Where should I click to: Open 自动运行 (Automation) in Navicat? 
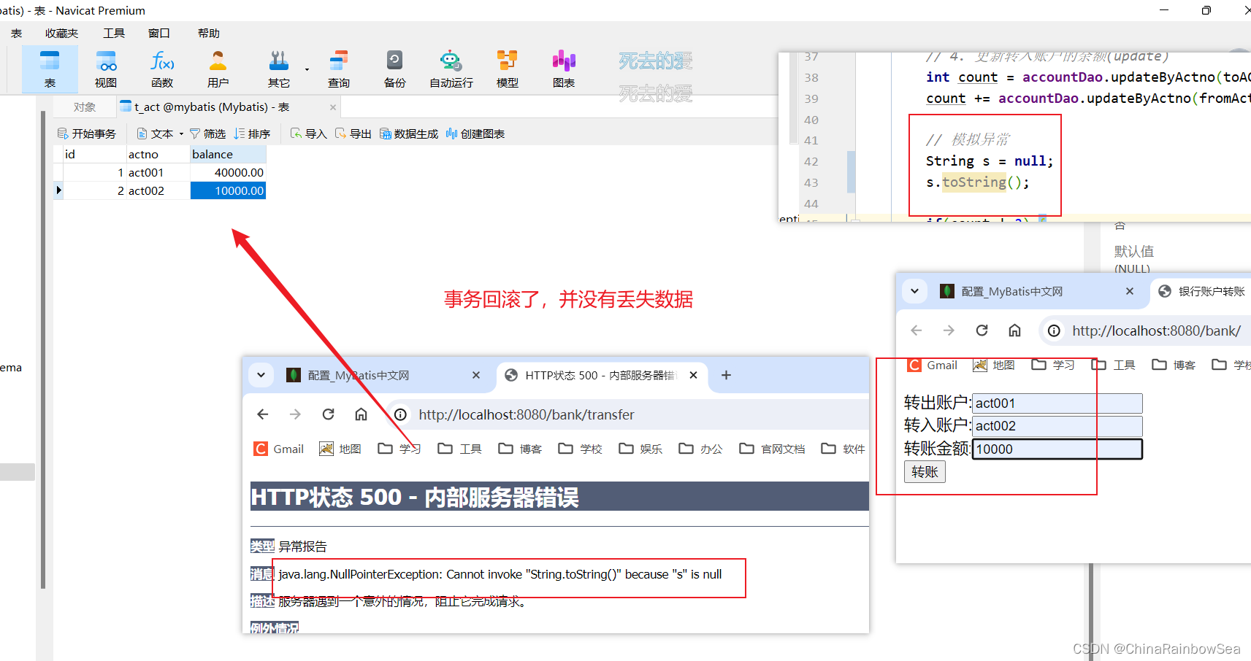(450, 68)
